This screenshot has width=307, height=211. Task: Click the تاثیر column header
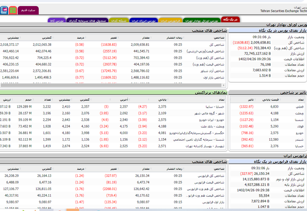coord(251,100)
